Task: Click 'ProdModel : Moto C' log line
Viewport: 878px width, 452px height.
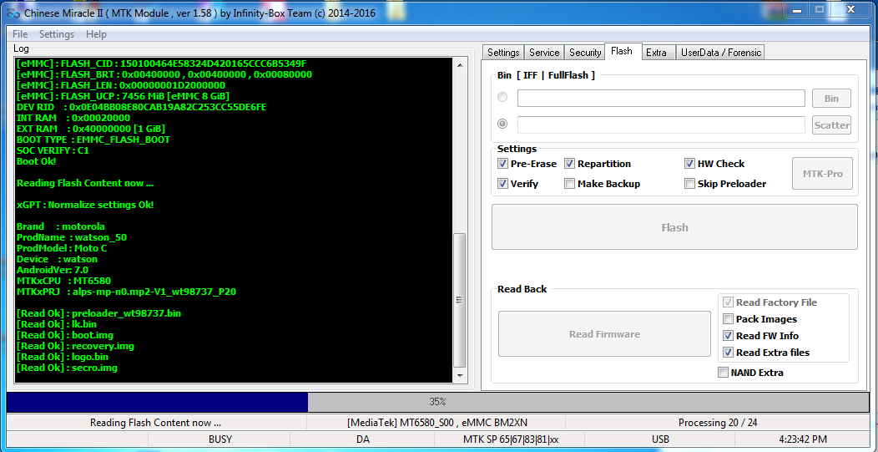Action: [62, 248]
